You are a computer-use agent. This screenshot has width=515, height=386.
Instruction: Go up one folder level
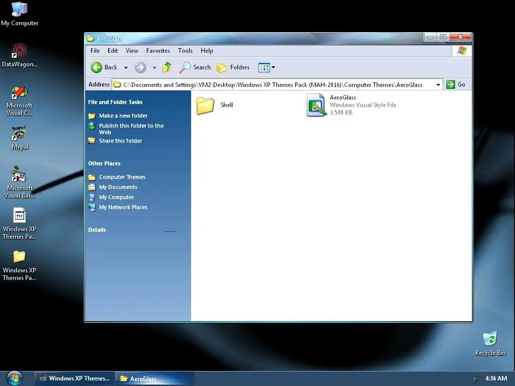pos(167,67)
